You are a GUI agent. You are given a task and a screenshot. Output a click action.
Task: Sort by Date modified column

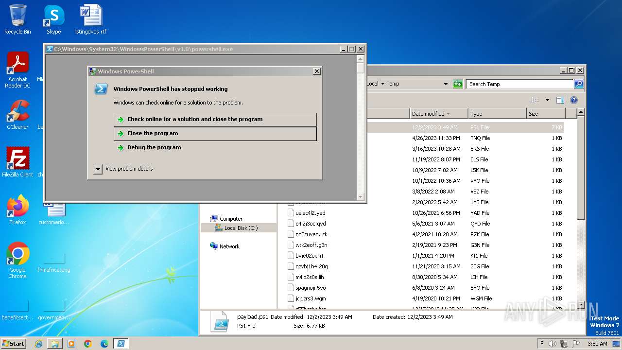tap(439, 114)
